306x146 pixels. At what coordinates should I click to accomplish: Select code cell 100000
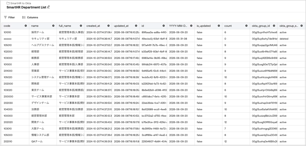pyautogui.click(x=15, y=116)
